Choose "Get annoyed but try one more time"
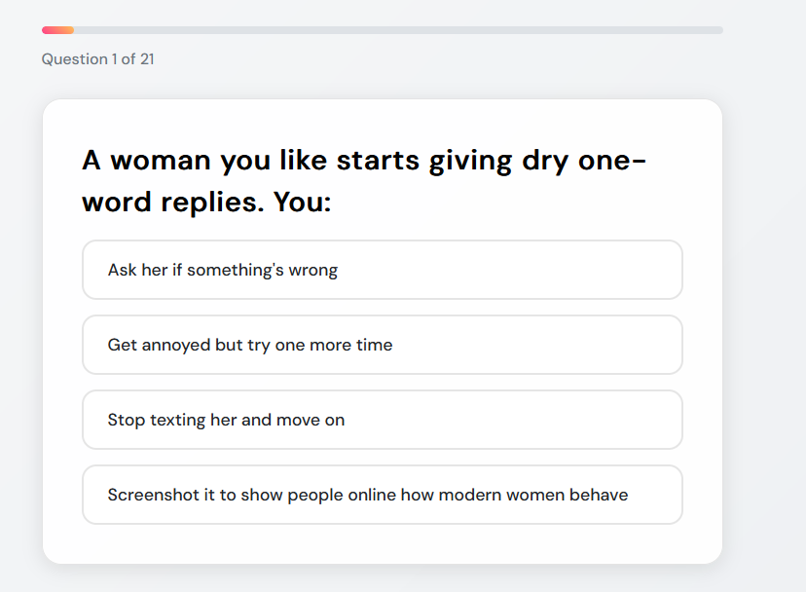The height and width of the screenshot is (592, 806). (382, 345)
